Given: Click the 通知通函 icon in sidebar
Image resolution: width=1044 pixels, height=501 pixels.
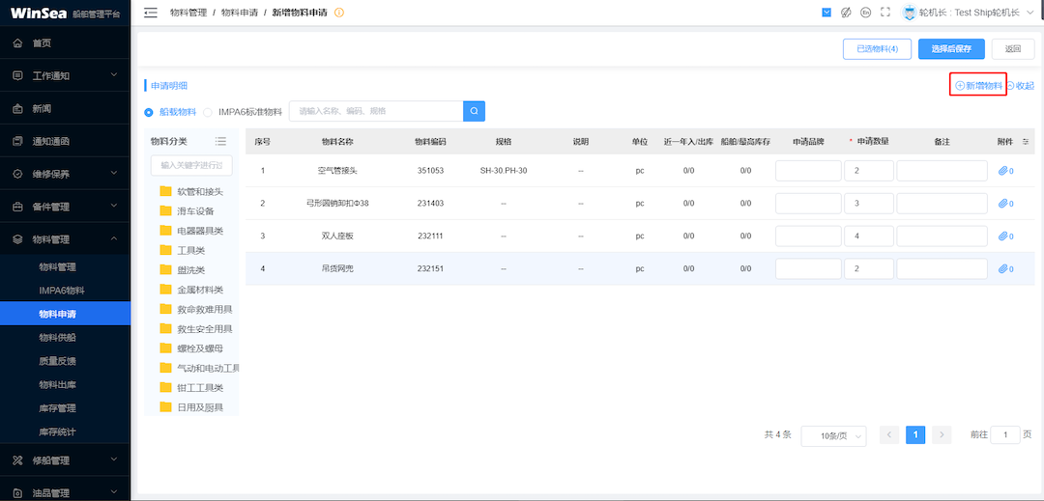Looking at the screenshot, I should coord(18,141).
